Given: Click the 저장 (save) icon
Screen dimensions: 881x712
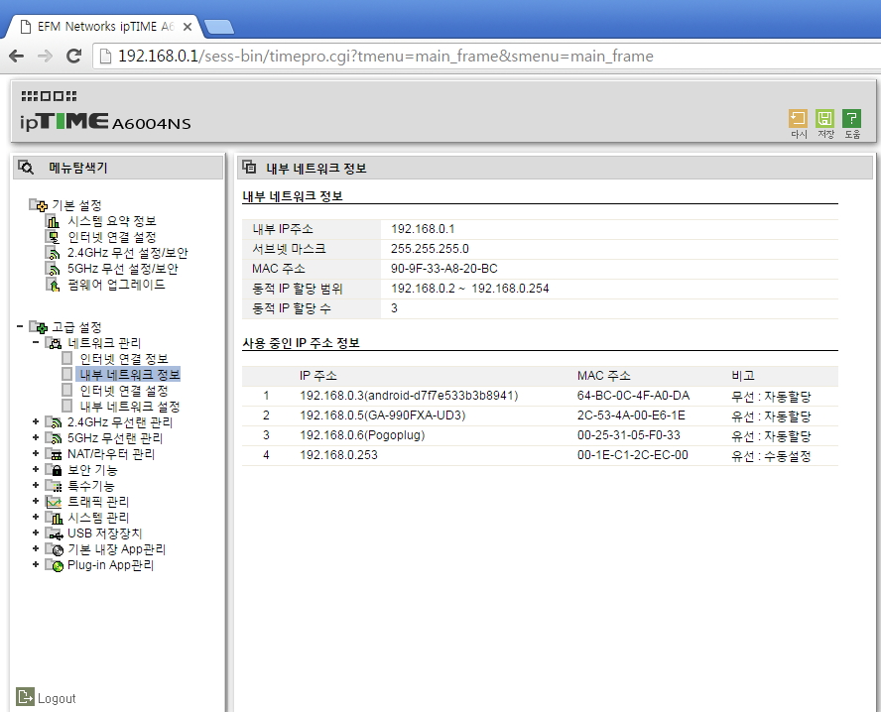Looking at the screenshot, I should click(824, 118).
